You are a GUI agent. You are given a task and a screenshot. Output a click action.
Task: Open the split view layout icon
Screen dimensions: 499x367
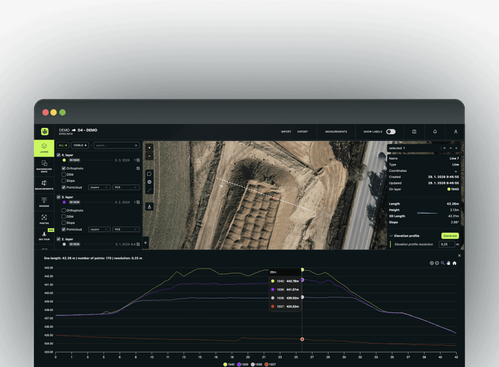pyautogui.click(x=414, y=132)
